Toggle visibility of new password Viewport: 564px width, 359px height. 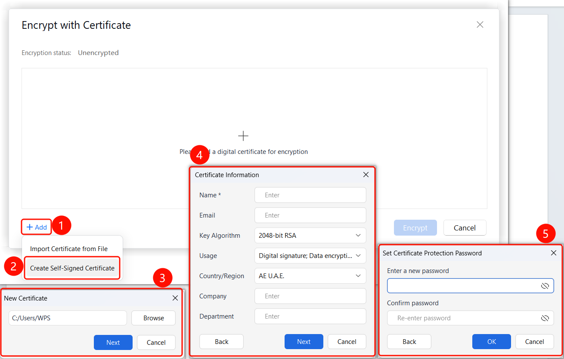point(545,286)
